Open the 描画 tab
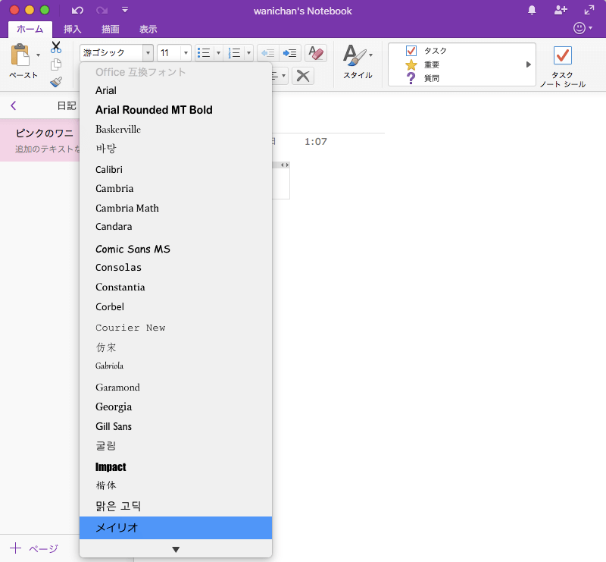The height and width of the screenshot is (562, 606). click(x=111, y=30)
